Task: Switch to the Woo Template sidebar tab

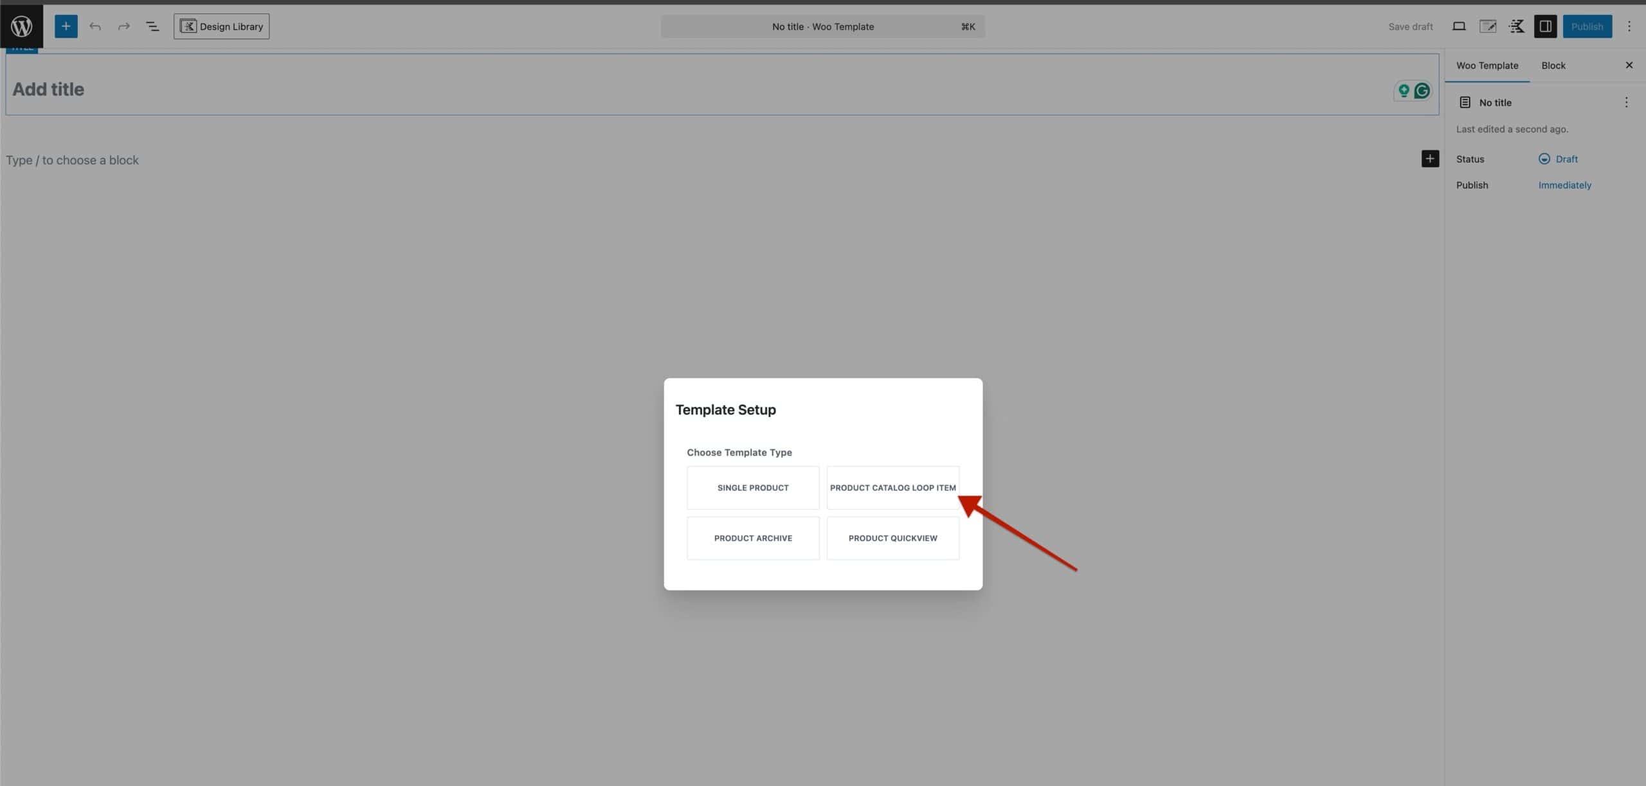Action: click(1487, 66)
